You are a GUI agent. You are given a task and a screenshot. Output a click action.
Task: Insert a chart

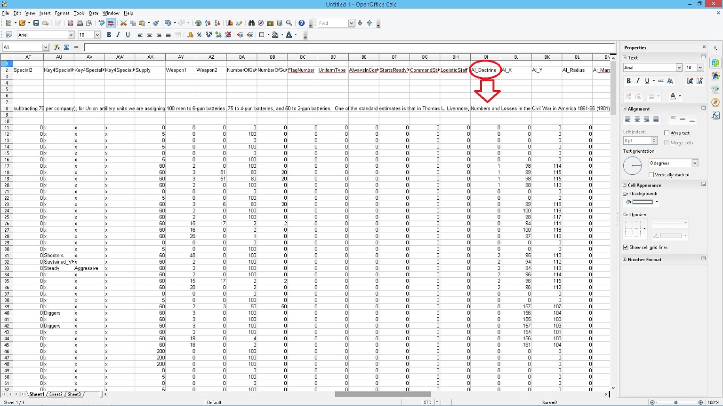pyautogui.click(x=230, y=23)
